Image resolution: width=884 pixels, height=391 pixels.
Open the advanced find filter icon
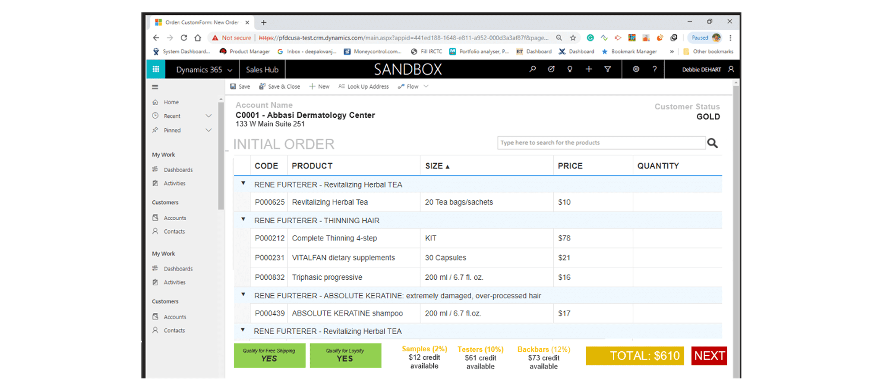(x=608, y=69)
